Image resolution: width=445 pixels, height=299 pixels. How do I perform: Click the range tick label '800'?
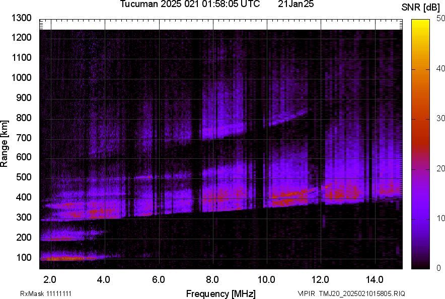pyautogui.click(x=24, y=118)
